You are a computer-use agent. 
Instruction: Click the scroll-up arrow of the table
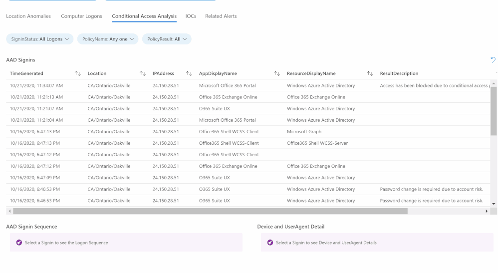coord(494,83)
